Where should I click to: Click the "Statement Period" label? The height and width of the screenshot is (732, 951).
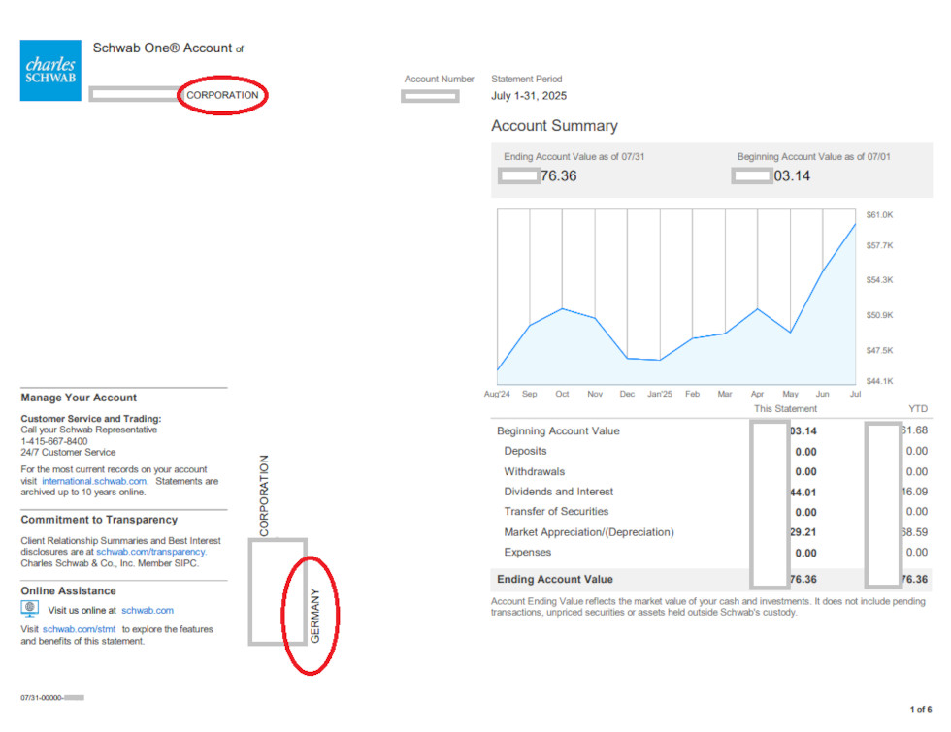(526, 79)
